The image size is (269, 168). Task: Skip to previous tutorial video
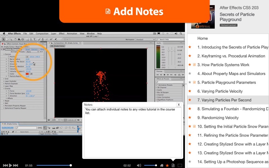5,165
